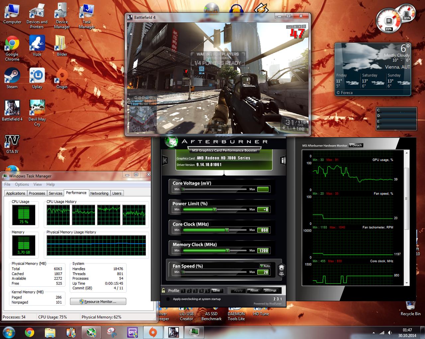Open Windows Explorer from taskbar
Viewport: 425px width, 339px height.
tap(50, 332)
